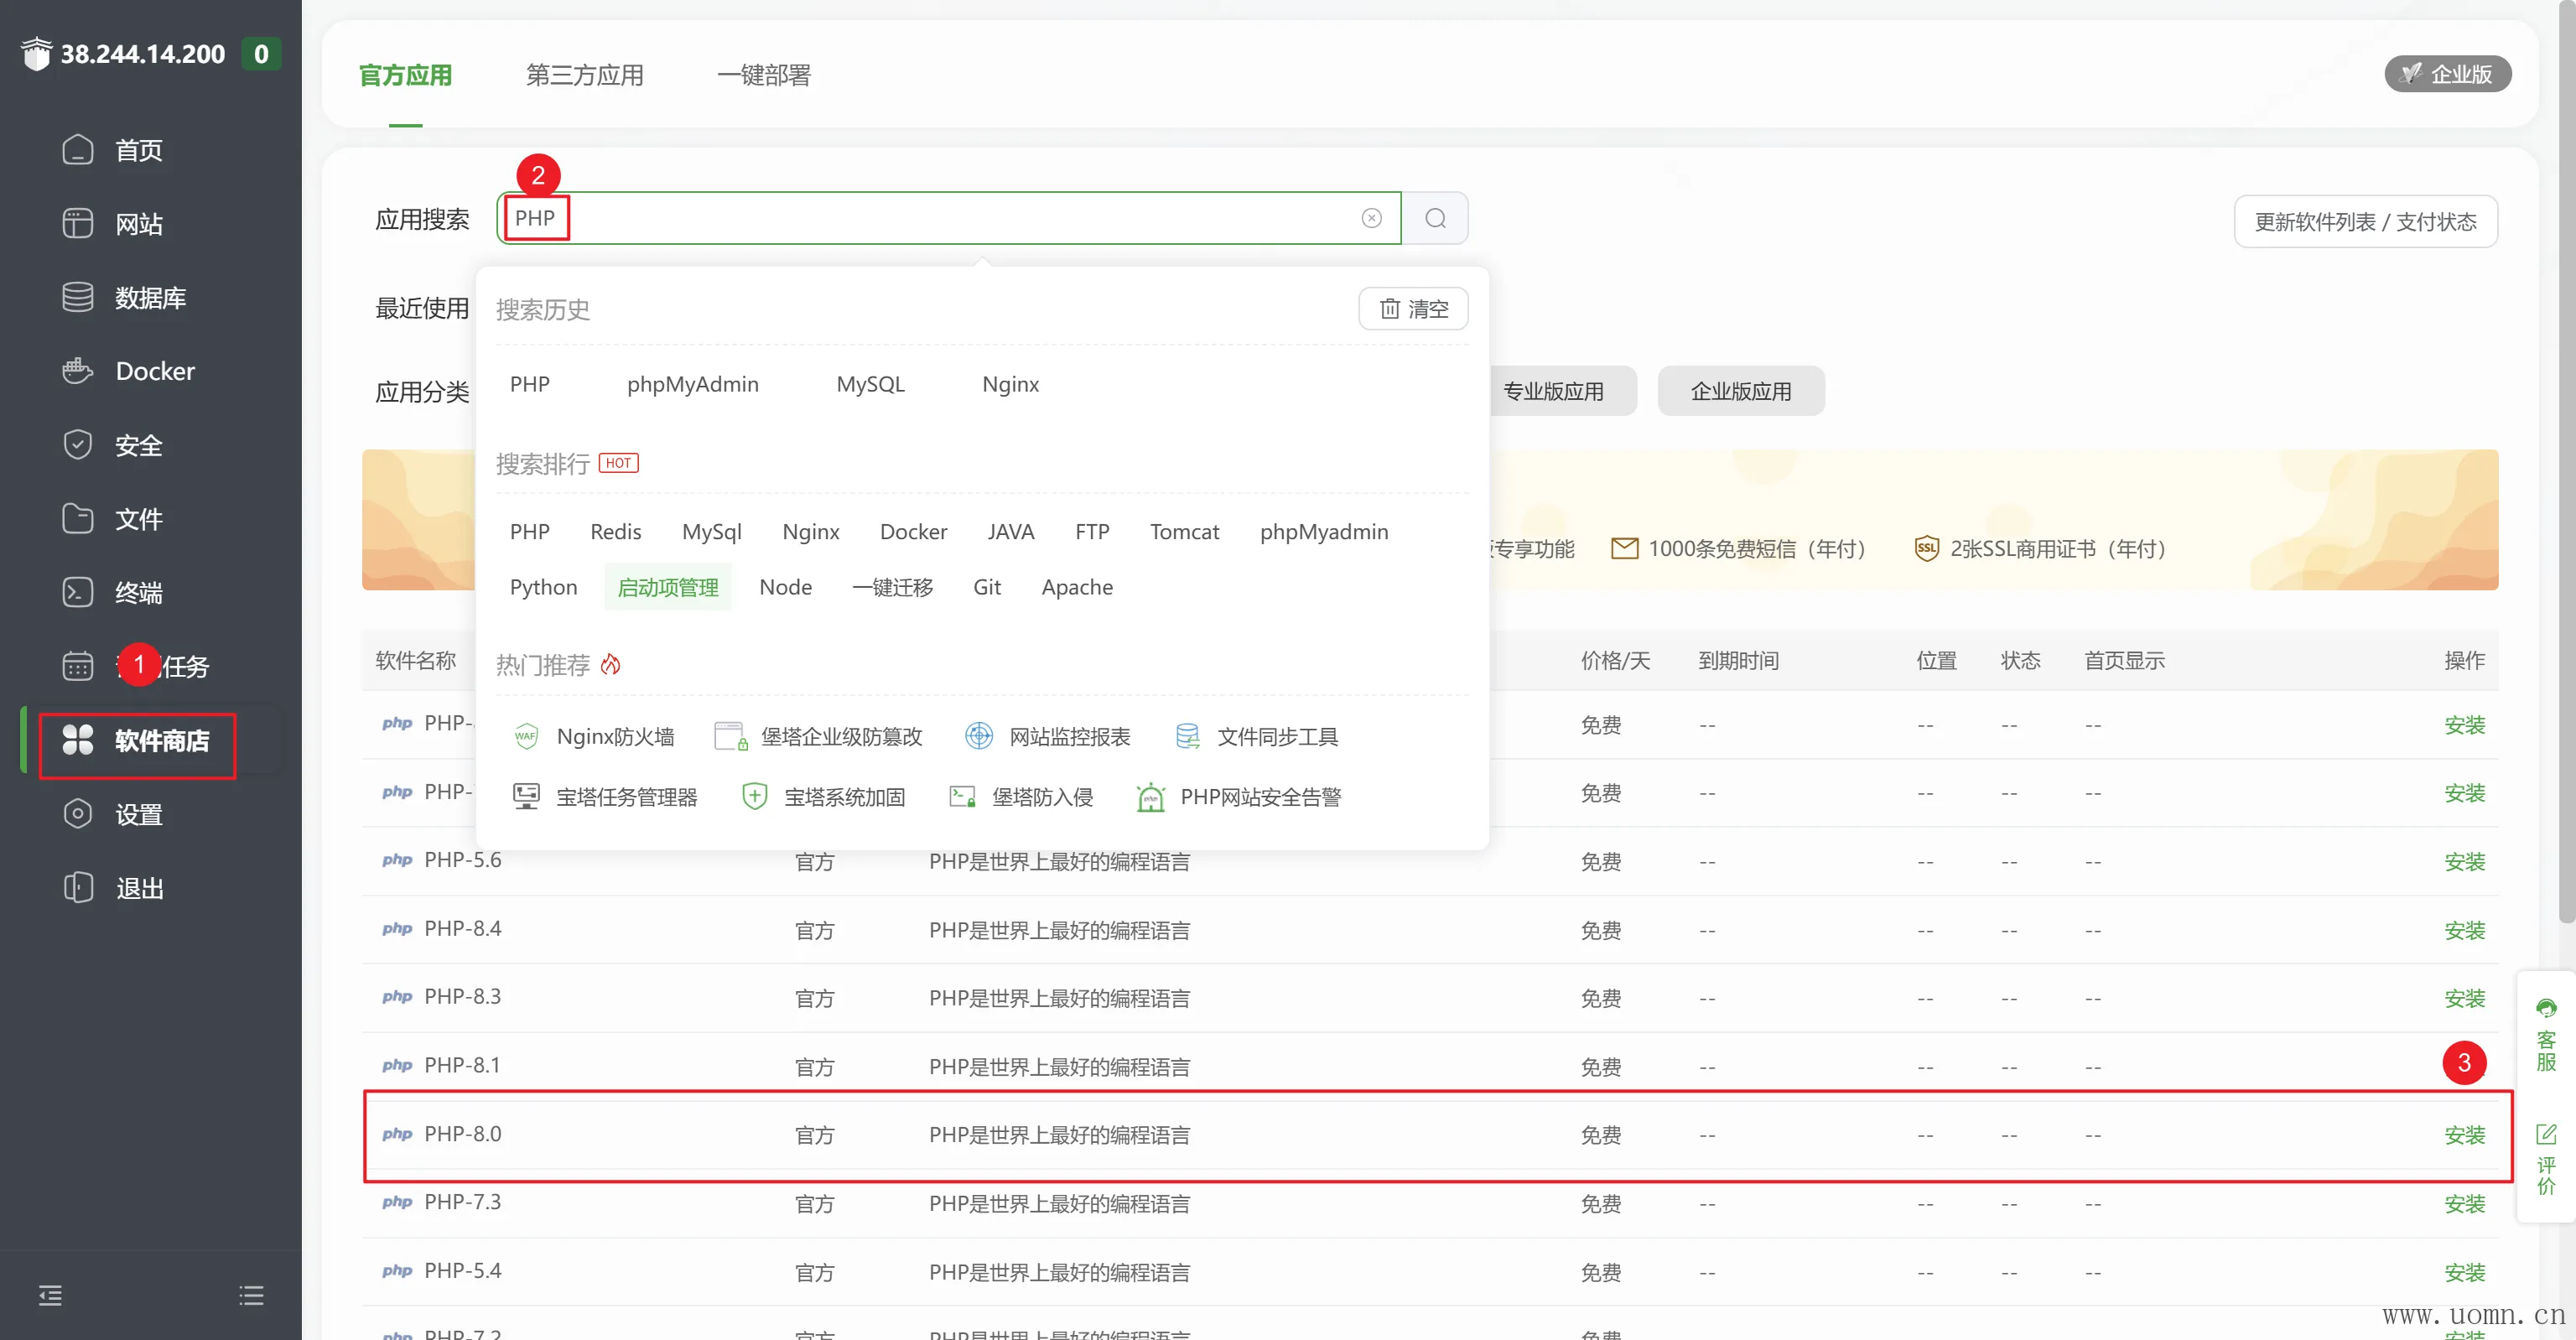Collapse the sidebar with the bottom-left icon
2576x1340 pixels.
pyautogui.click(x=50, y=1295)
